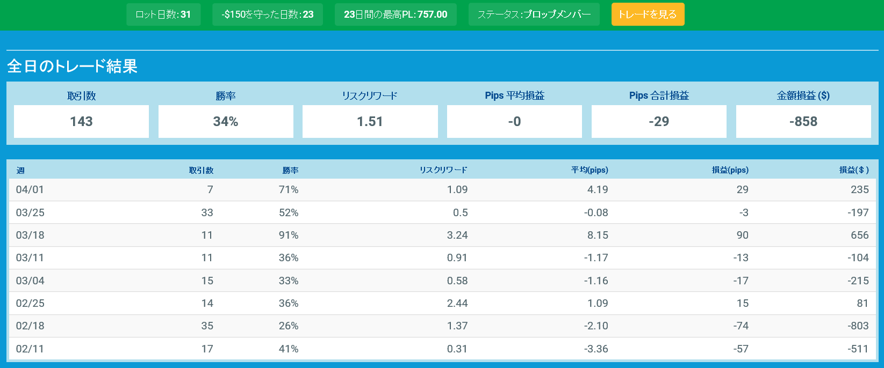This screenshot has width=884, height=368.
Task: Click the リスクリワード summary value 1.51
Action: (x=370, y=121)
